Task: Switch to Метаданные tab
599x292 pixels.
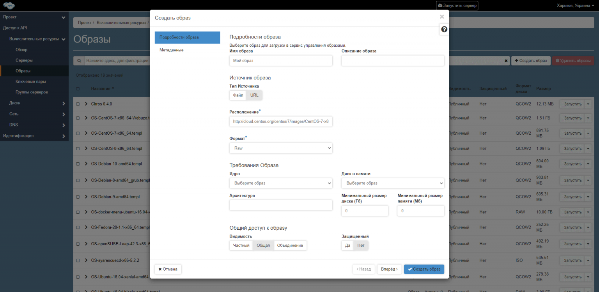Action: pyautogui.click(x=188, y=50)
